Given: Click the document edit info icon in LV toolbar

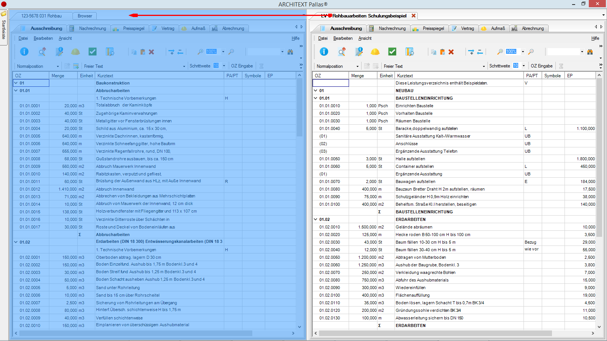Looking at the screenshot, I should click(359, 52).
